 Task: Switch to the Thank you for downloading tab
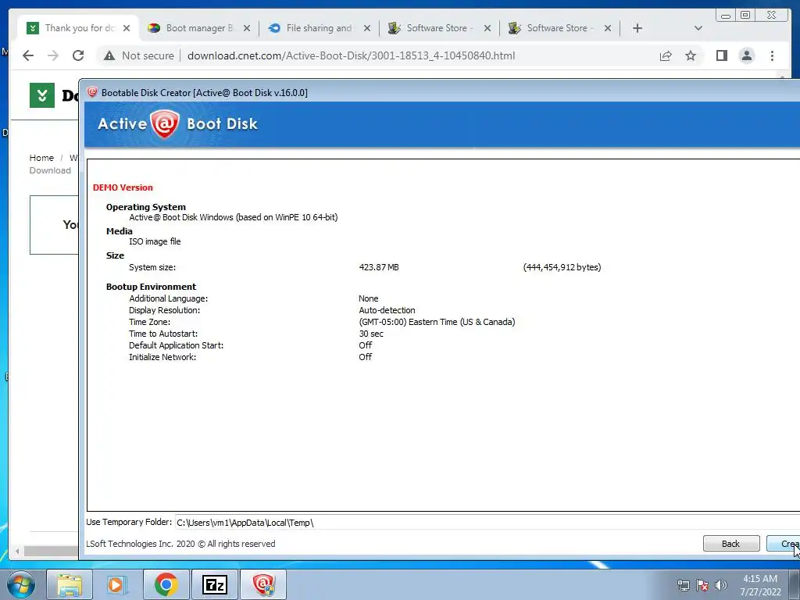[77, 28]
